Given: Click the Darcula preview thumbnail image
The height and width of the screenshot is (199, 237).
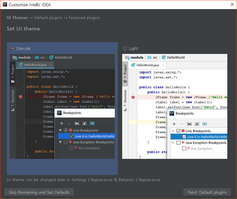Looking at the screenshot, I should pos(62,106).
